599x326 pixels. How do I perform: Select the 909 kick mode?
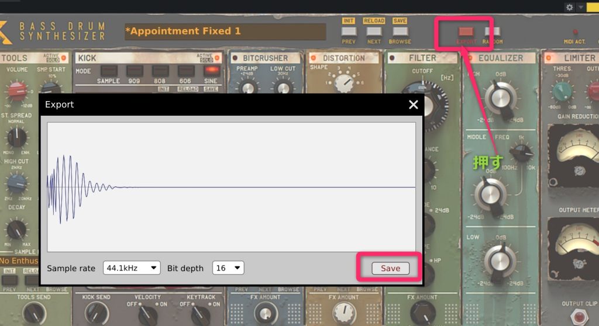134,71
